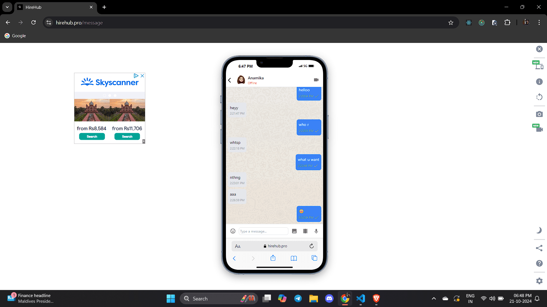Select the GIF/sticker grid icon
The height and width of the screenshot is (307, 547).
[305, 231]
